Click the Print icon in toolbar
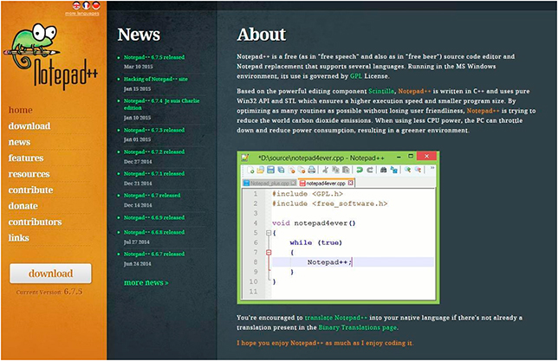558x361 pixels. coord(311,170)
